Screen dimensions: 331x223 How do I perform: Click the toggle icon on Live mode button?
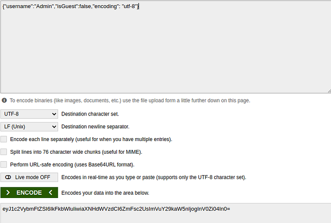click(x=8, y=177)
